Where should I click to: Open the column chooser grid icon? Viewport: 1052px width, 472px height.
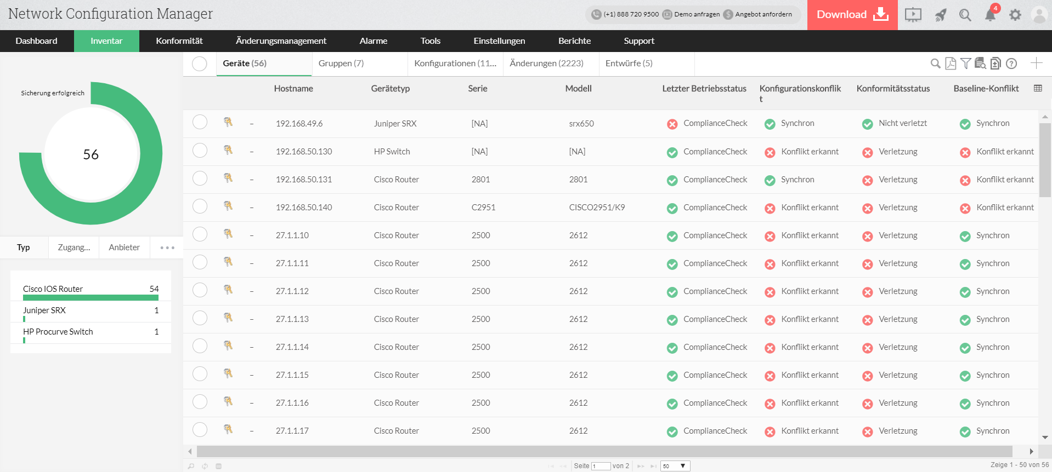(1038, 88)
